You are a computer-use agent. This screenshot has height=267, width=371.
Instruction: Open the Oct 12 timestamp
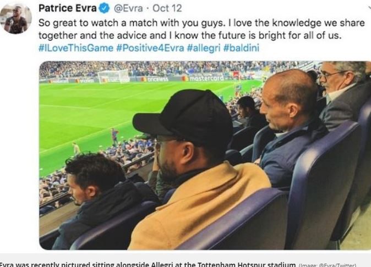tap(167, 8)
